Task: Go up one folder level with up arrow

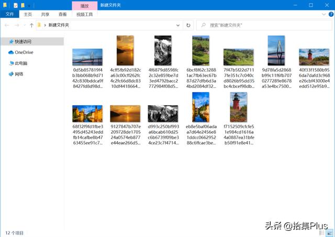Action: click(31, 25)
